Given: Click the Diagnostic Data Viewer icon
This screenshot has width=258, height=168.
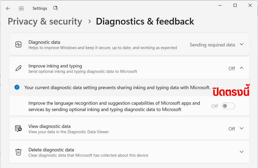Looking at the screenshot, I should 18,129.
